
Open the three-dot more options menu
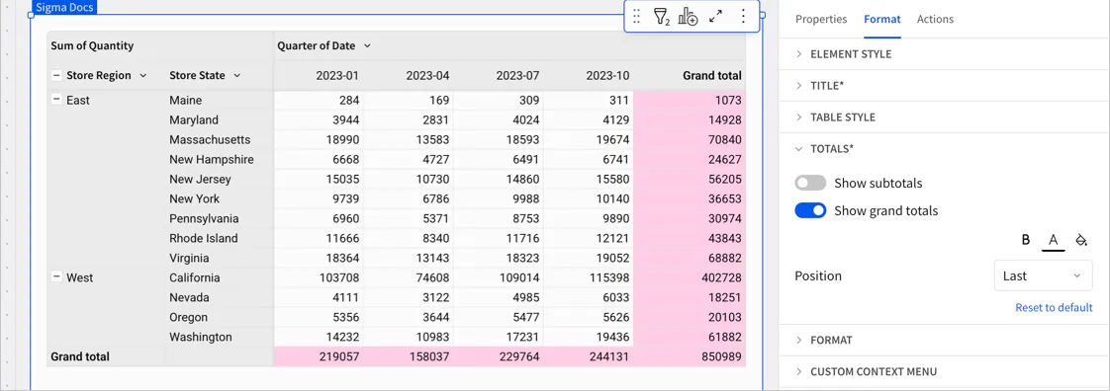(x=743, y=16)
